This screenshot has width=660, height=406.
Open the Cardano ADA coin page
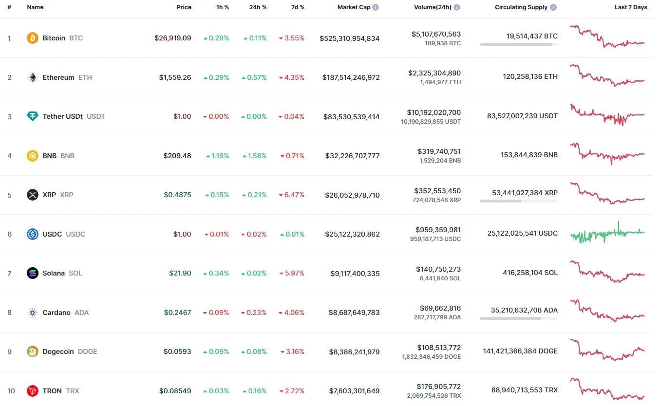[x=57, y=313]
